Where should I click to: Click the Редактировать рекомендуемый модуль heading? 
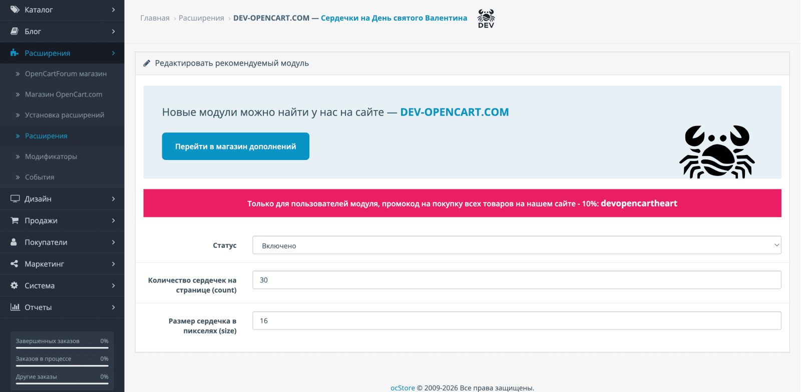click(x=232, y=63)
